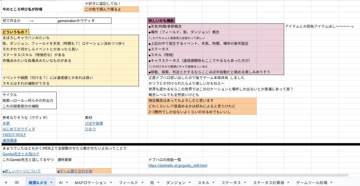Click the add new sheet plus icon
Viewport: 360px width, 186px height.
coord(6,182)
